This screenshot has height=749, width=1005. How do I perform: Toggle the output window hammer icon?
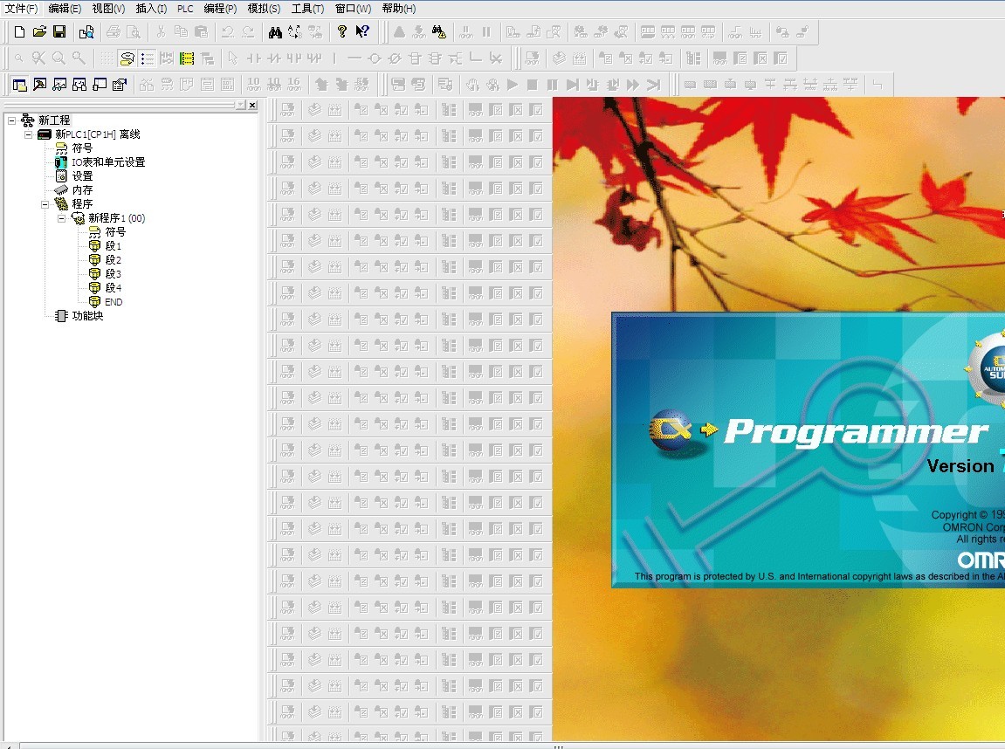point(39,85)
